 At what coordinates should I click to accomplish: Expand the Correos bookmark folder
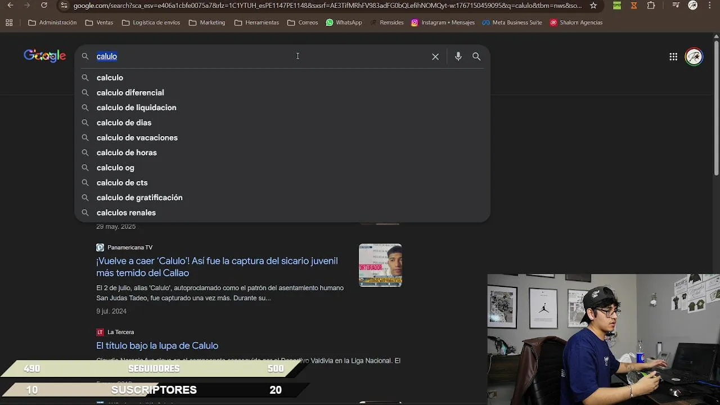pos(303,22)
